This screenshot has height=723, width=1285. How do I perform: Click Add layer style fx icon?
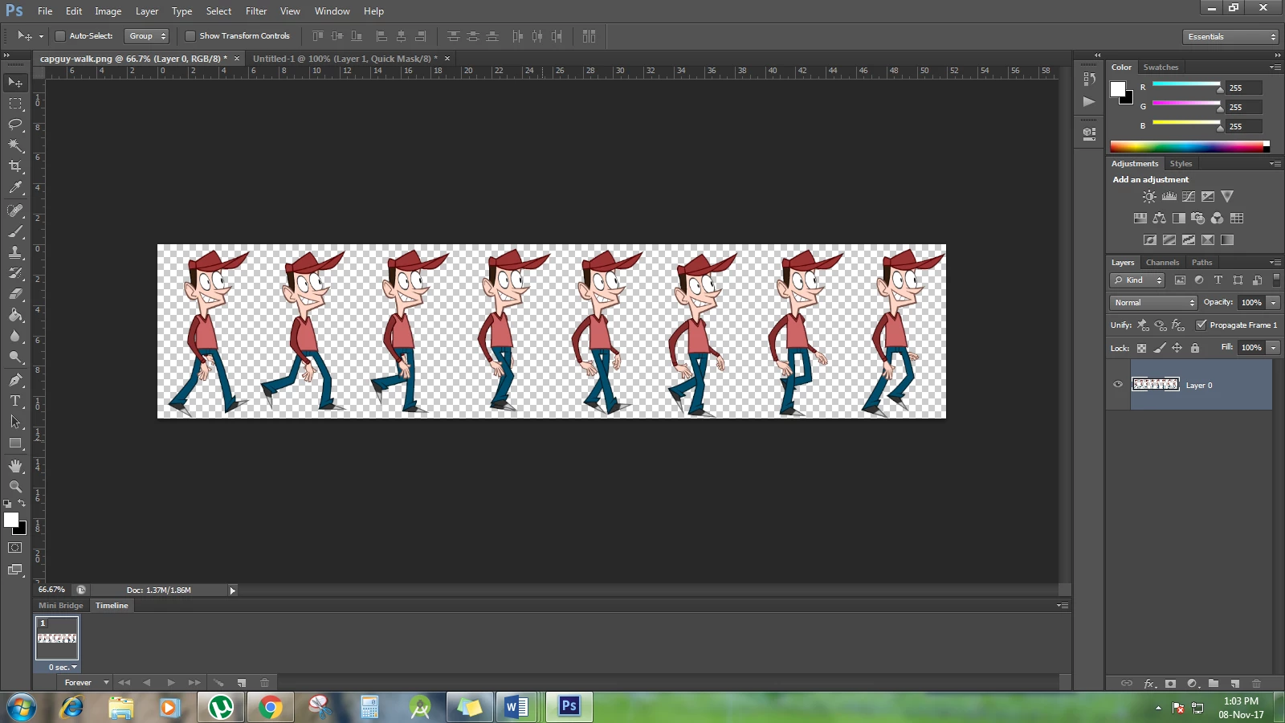(1149, 684)
